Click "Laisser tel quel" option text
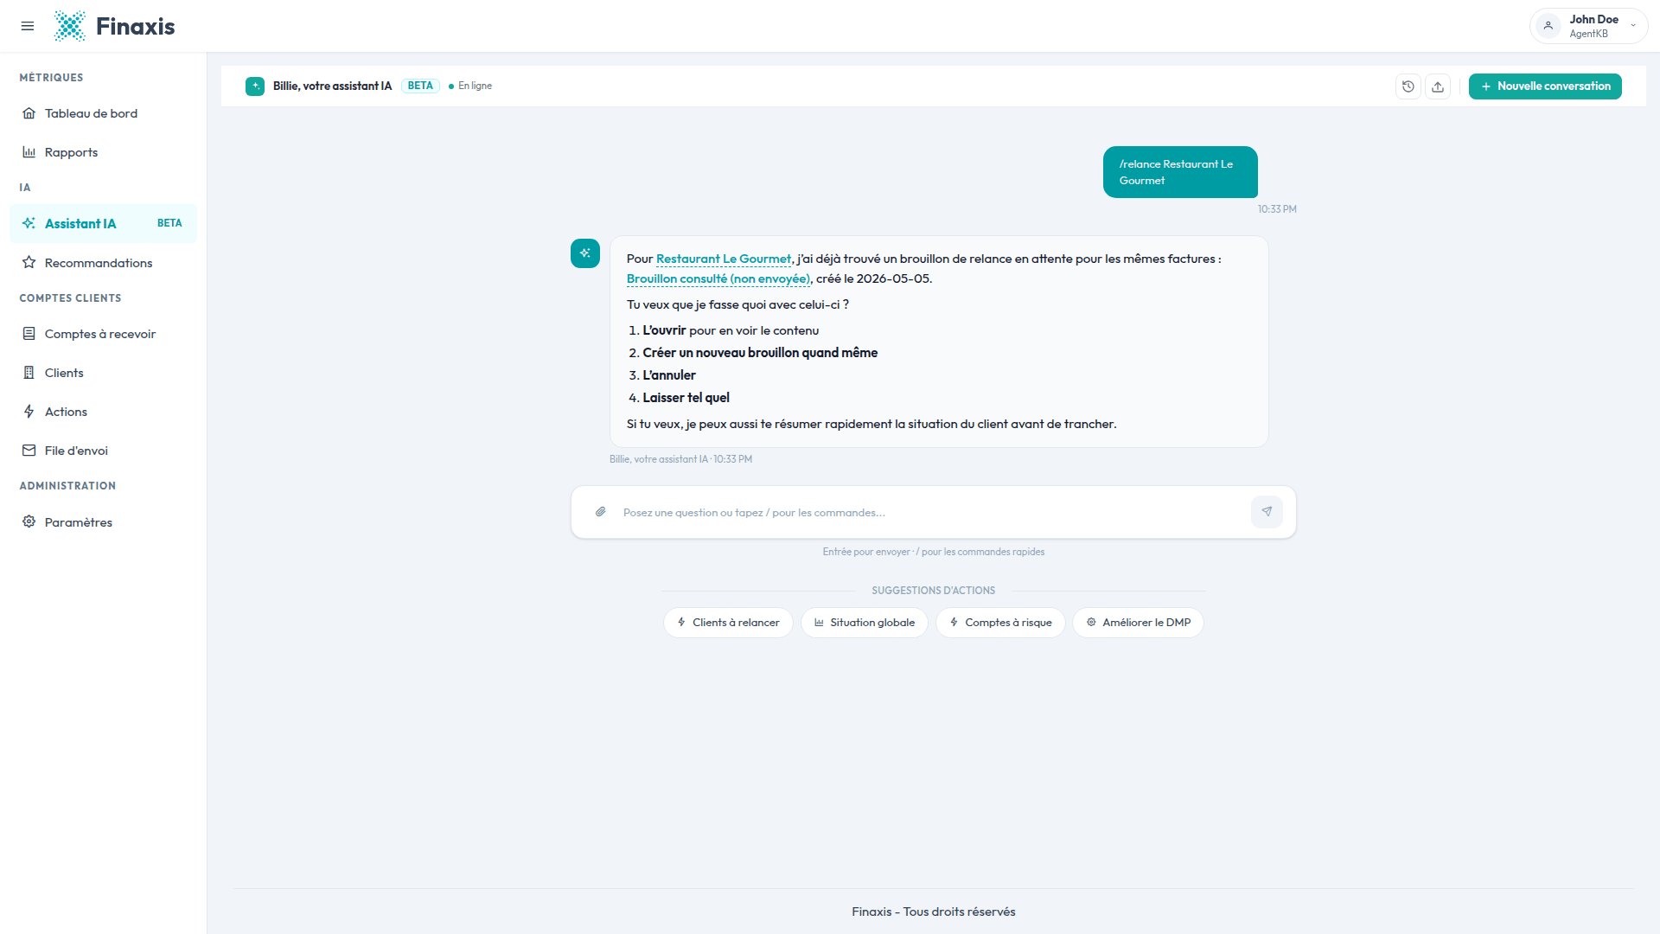Image resolution: width=1660 pixels, height=934 pixels. (686, 398)
